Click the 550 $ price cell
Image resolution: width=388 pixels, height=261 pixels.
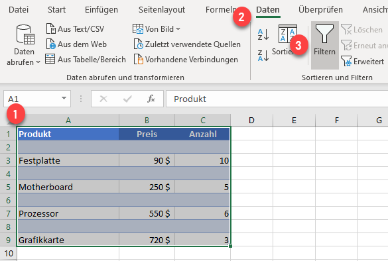(x=147, y=213)
